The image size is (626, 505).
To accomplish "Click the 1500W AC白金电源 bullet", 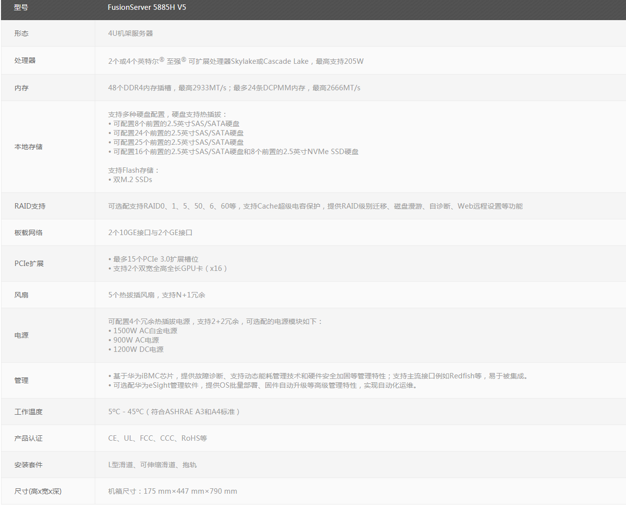I will point(143,331).
